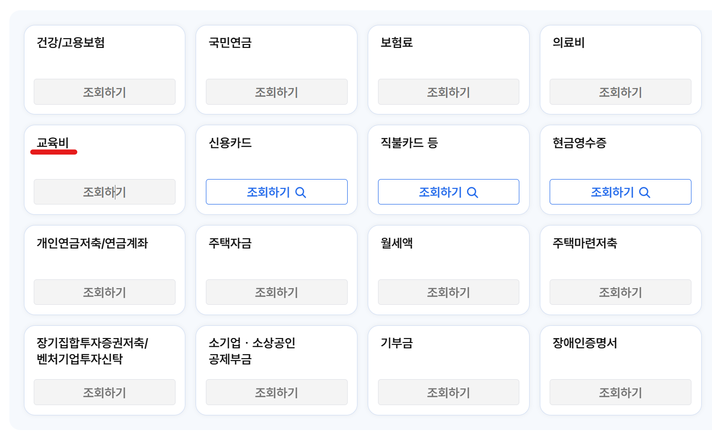
Task: Click the magnifier icon on 현금영수증 조회하기
Action: [645, 192]
